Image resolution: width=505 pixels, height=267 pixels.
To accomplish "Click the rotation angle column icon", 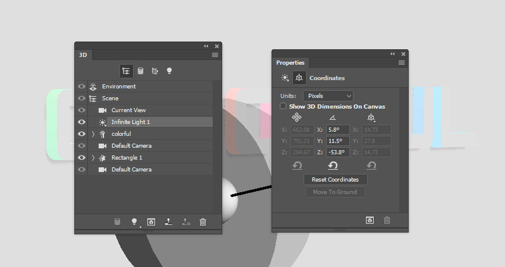I will 333,117.
